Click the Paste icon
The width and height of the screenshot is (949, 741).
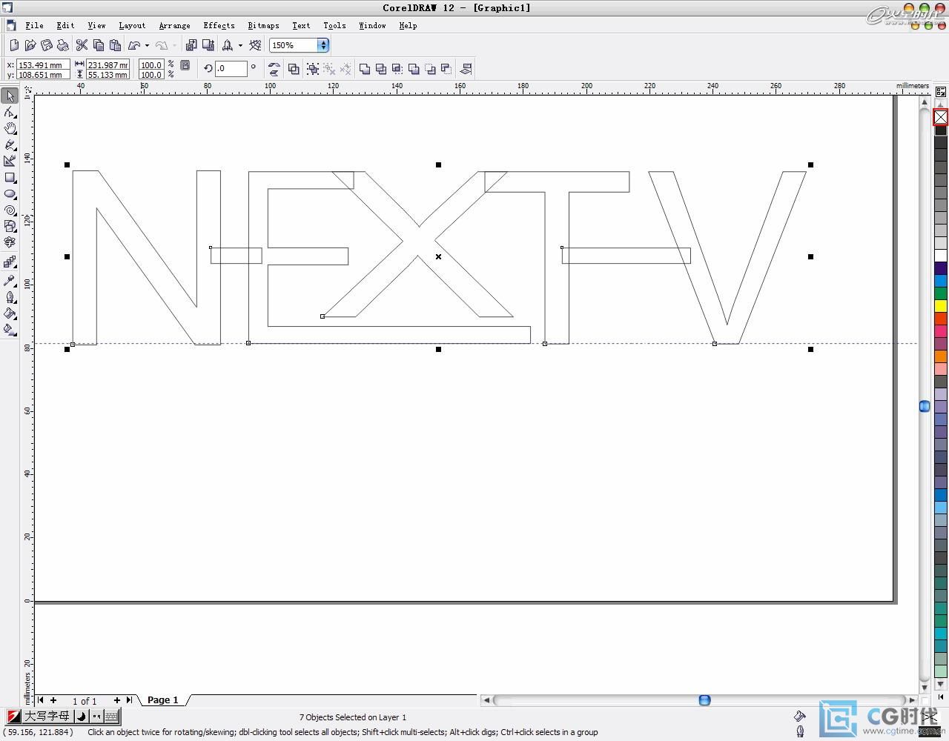tap(115, 45)
